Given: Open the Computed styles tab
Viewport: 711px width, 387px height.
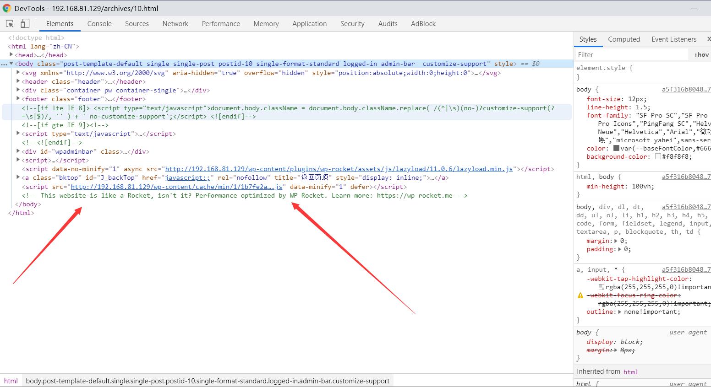Looking at the screenshot, I should click(623, 39).
